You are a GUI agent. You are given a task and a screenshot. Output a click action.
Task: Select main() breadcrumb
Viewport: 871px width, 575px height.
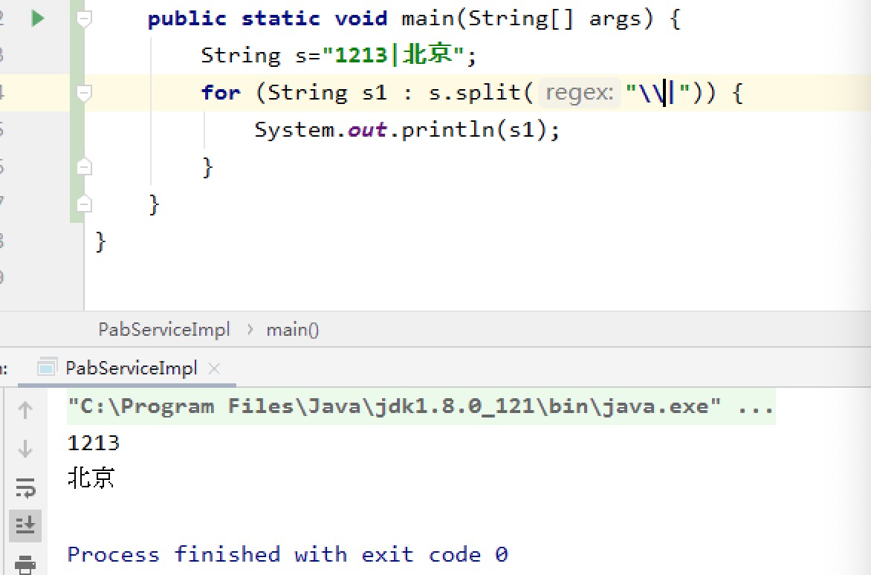293,330
